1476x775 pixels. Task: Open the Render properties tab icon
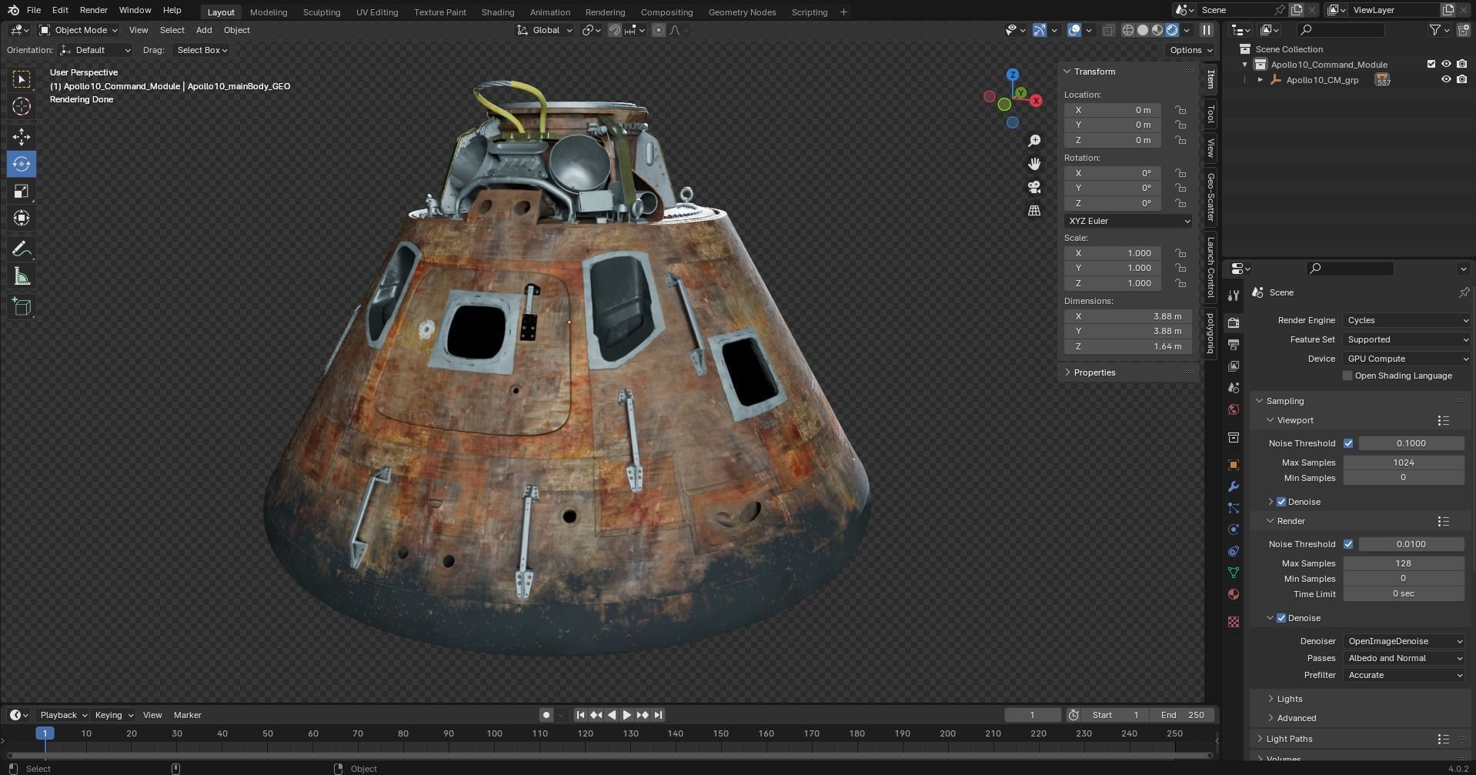tap(1234, 322)
